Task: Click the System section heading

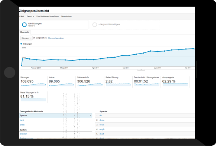Action: [23, 130]
